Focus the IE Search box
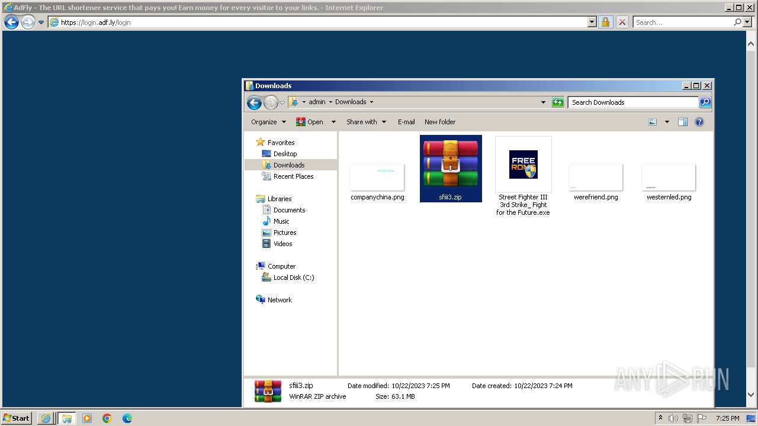 (682, 22)
